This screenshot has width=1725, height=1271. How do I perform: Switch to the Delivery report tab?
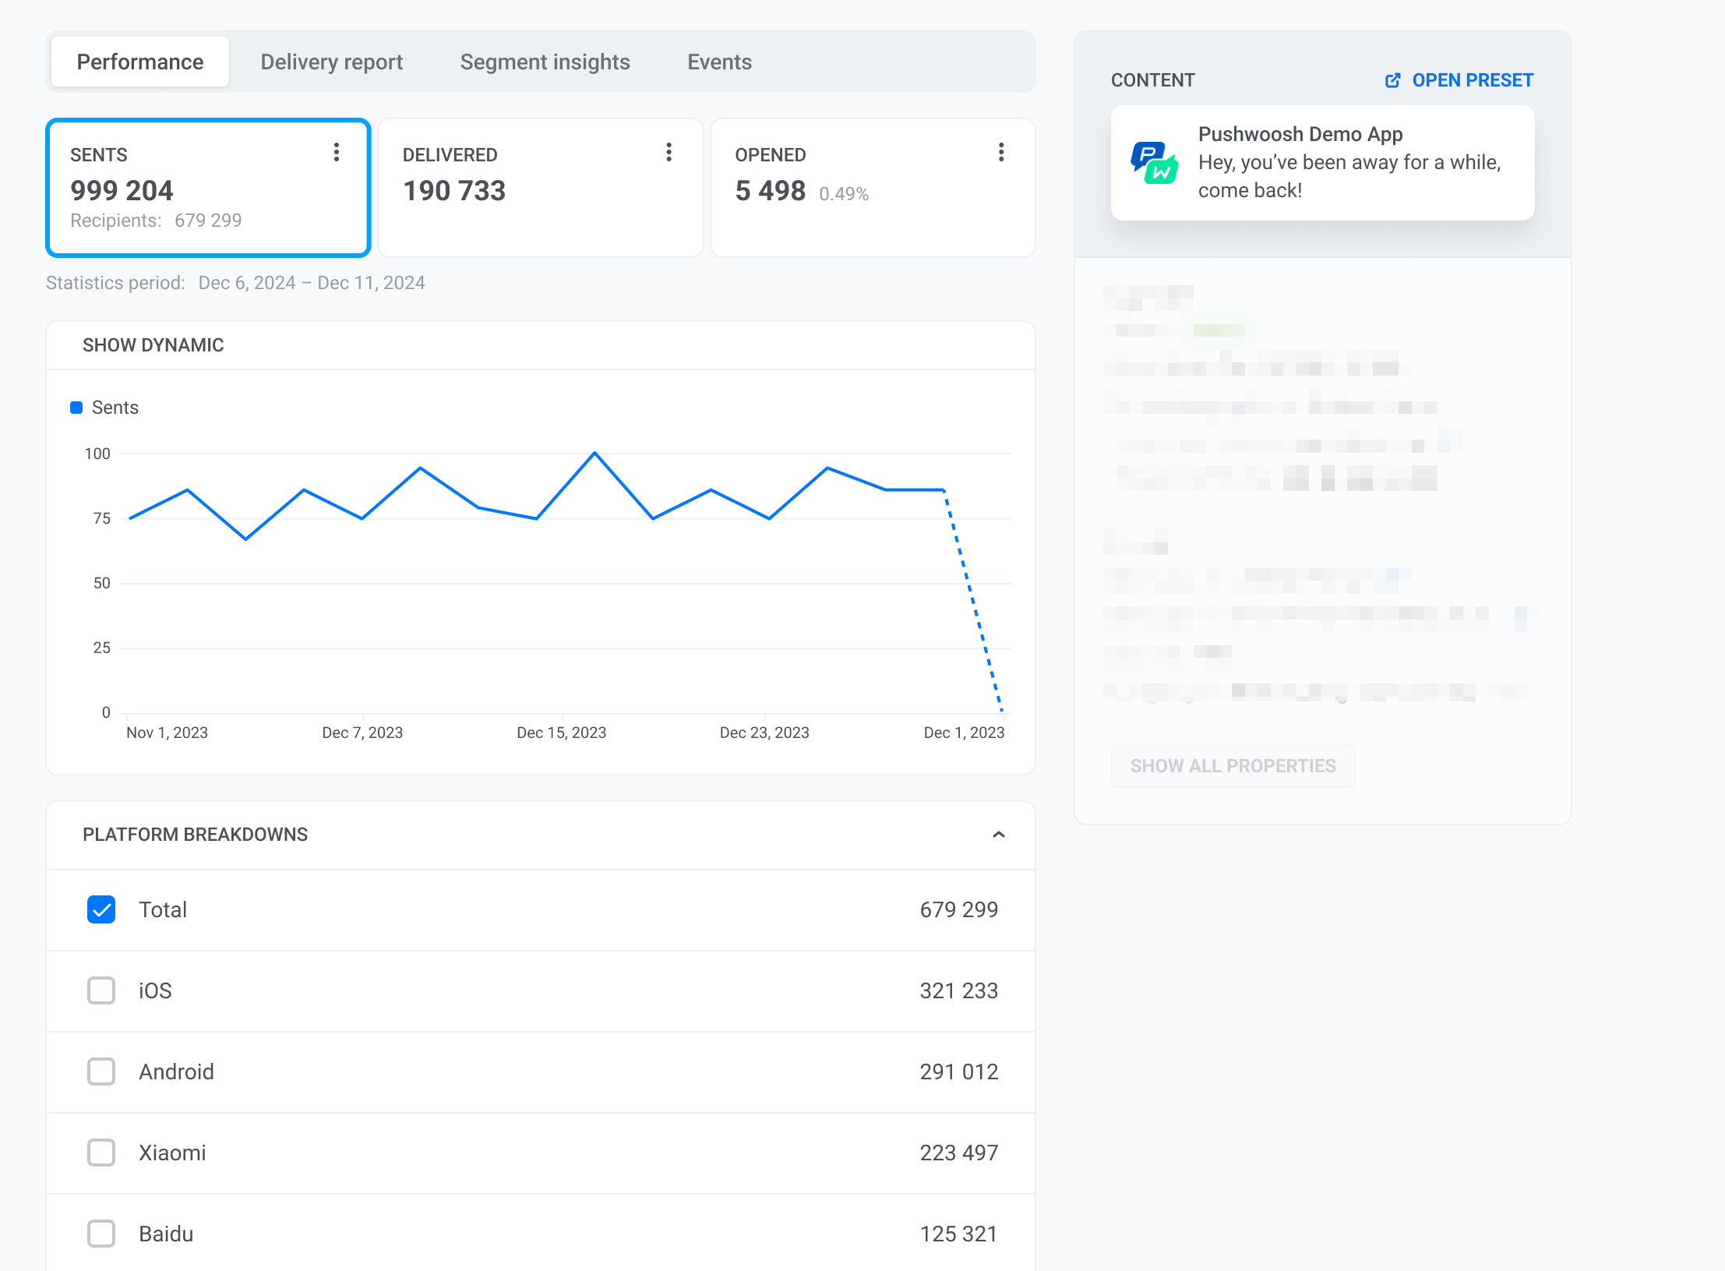pos(332,62)
